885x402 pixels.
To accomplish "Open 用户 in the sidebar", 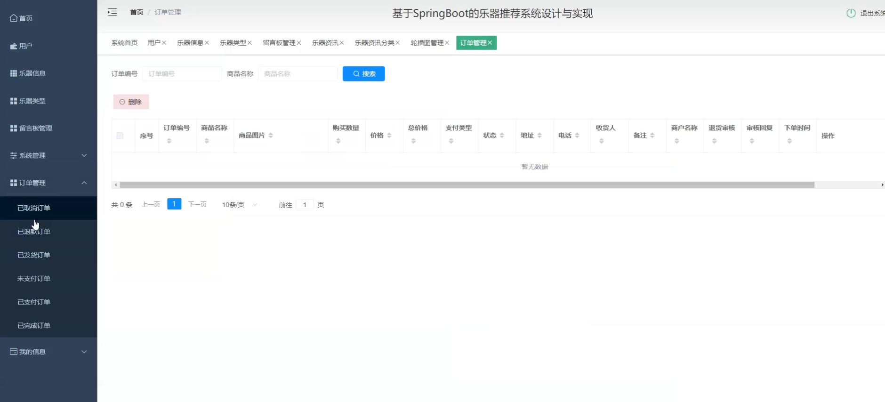I will 48,46.
